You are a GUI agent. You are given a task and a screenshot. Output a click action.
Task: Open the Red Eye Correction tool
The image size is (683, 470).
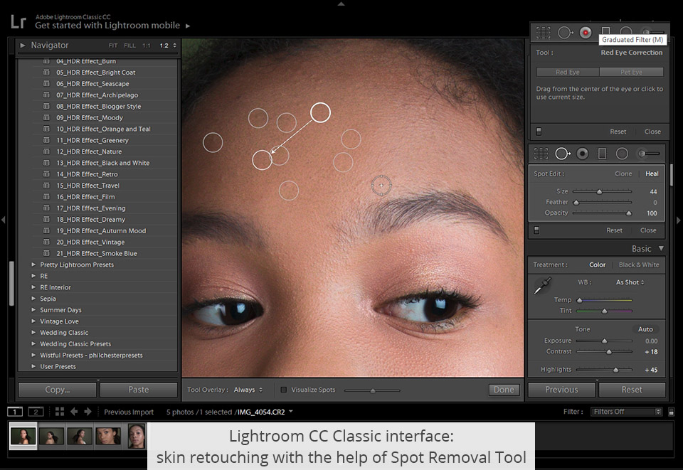[x=585, y=32]
